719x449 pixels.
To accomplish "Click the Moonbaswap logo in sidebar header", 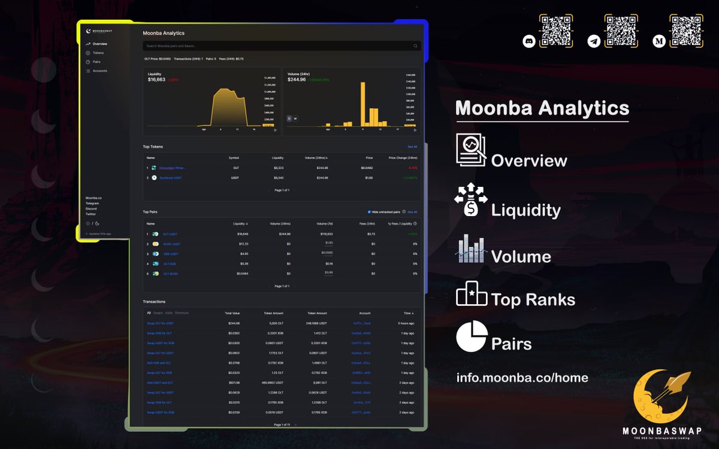I will point(99,31).
